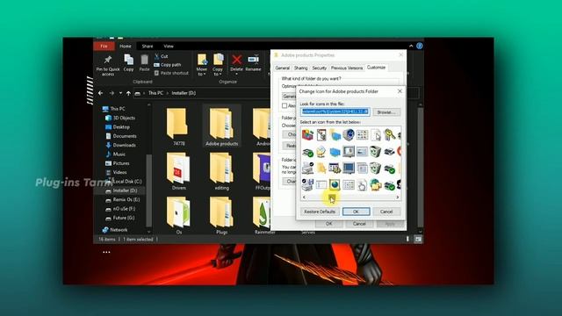562x316 pixels.
Task: Click Restore Defaults in Change Icon dialog
Action: [320, 212]
